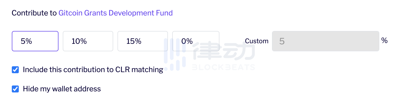Image resolution: width=419 pixels, height=109 pixels.
Task: Click the greyed value 5 in Custom box
Action: click(282, 41)
